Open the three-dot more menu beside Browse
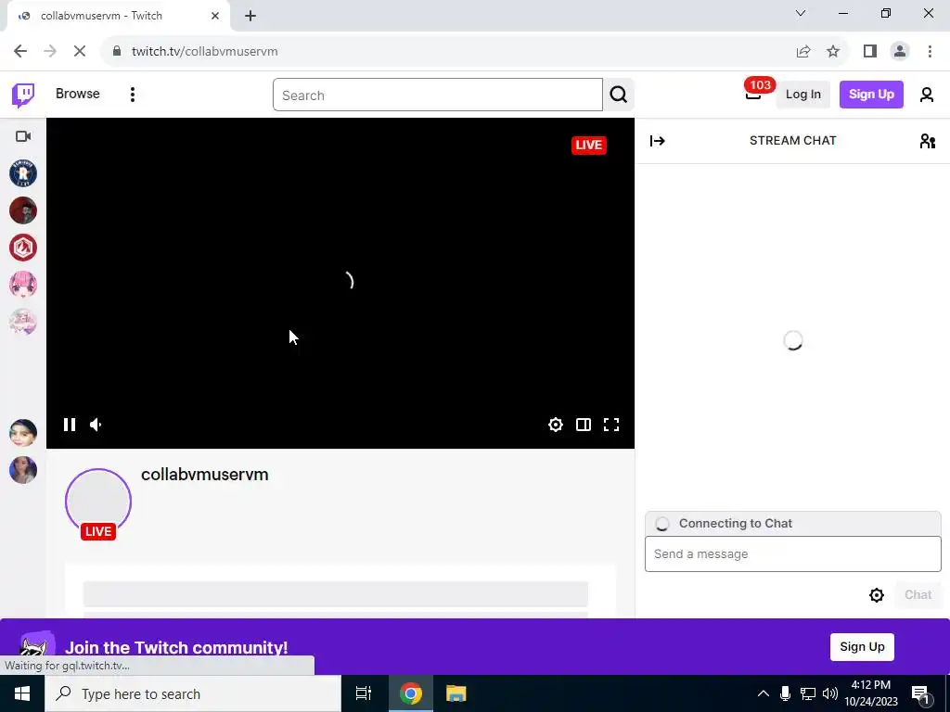The width and height of the screenshot is (950, 712). pyautogui.click(x=132, y=95)
